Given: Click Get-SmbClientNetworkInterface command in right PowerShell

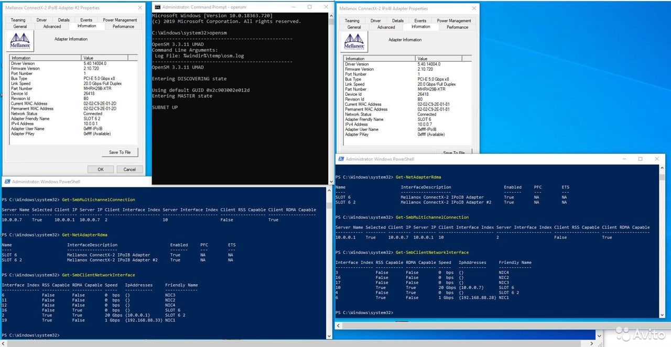Looking at the screenshot, I should (432, 252).
